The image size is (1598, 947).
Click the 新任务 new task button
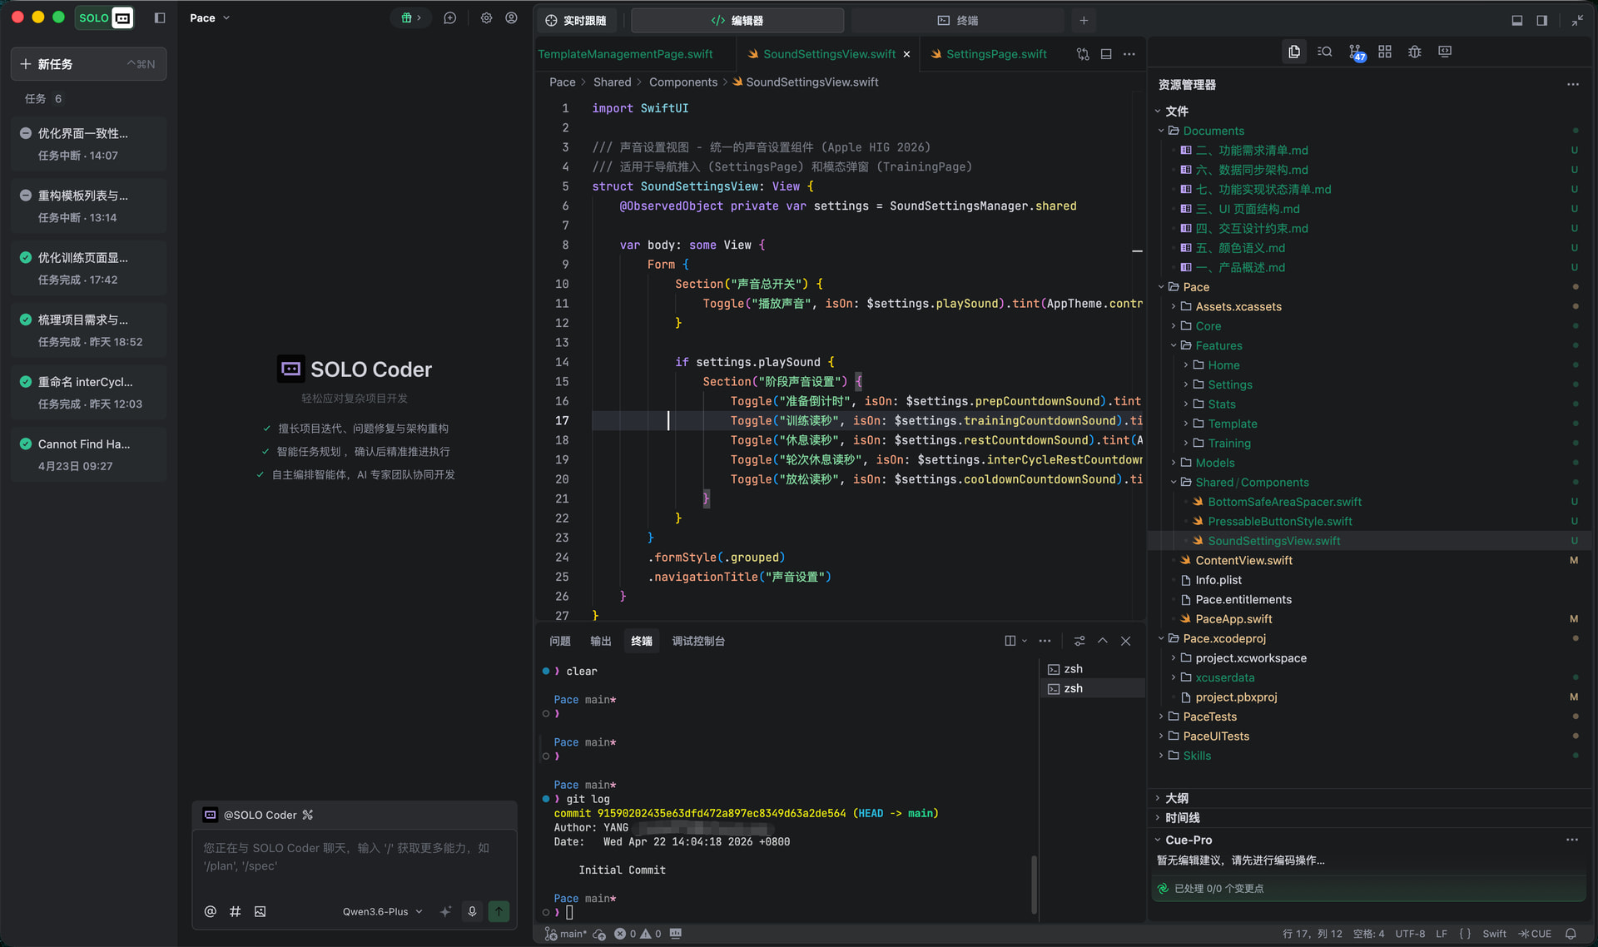88,64
